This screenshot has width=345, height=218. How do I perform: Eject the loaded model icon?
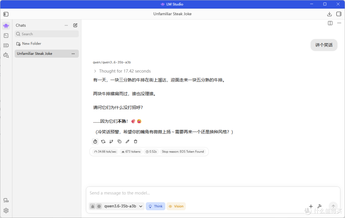pos(93,206)
